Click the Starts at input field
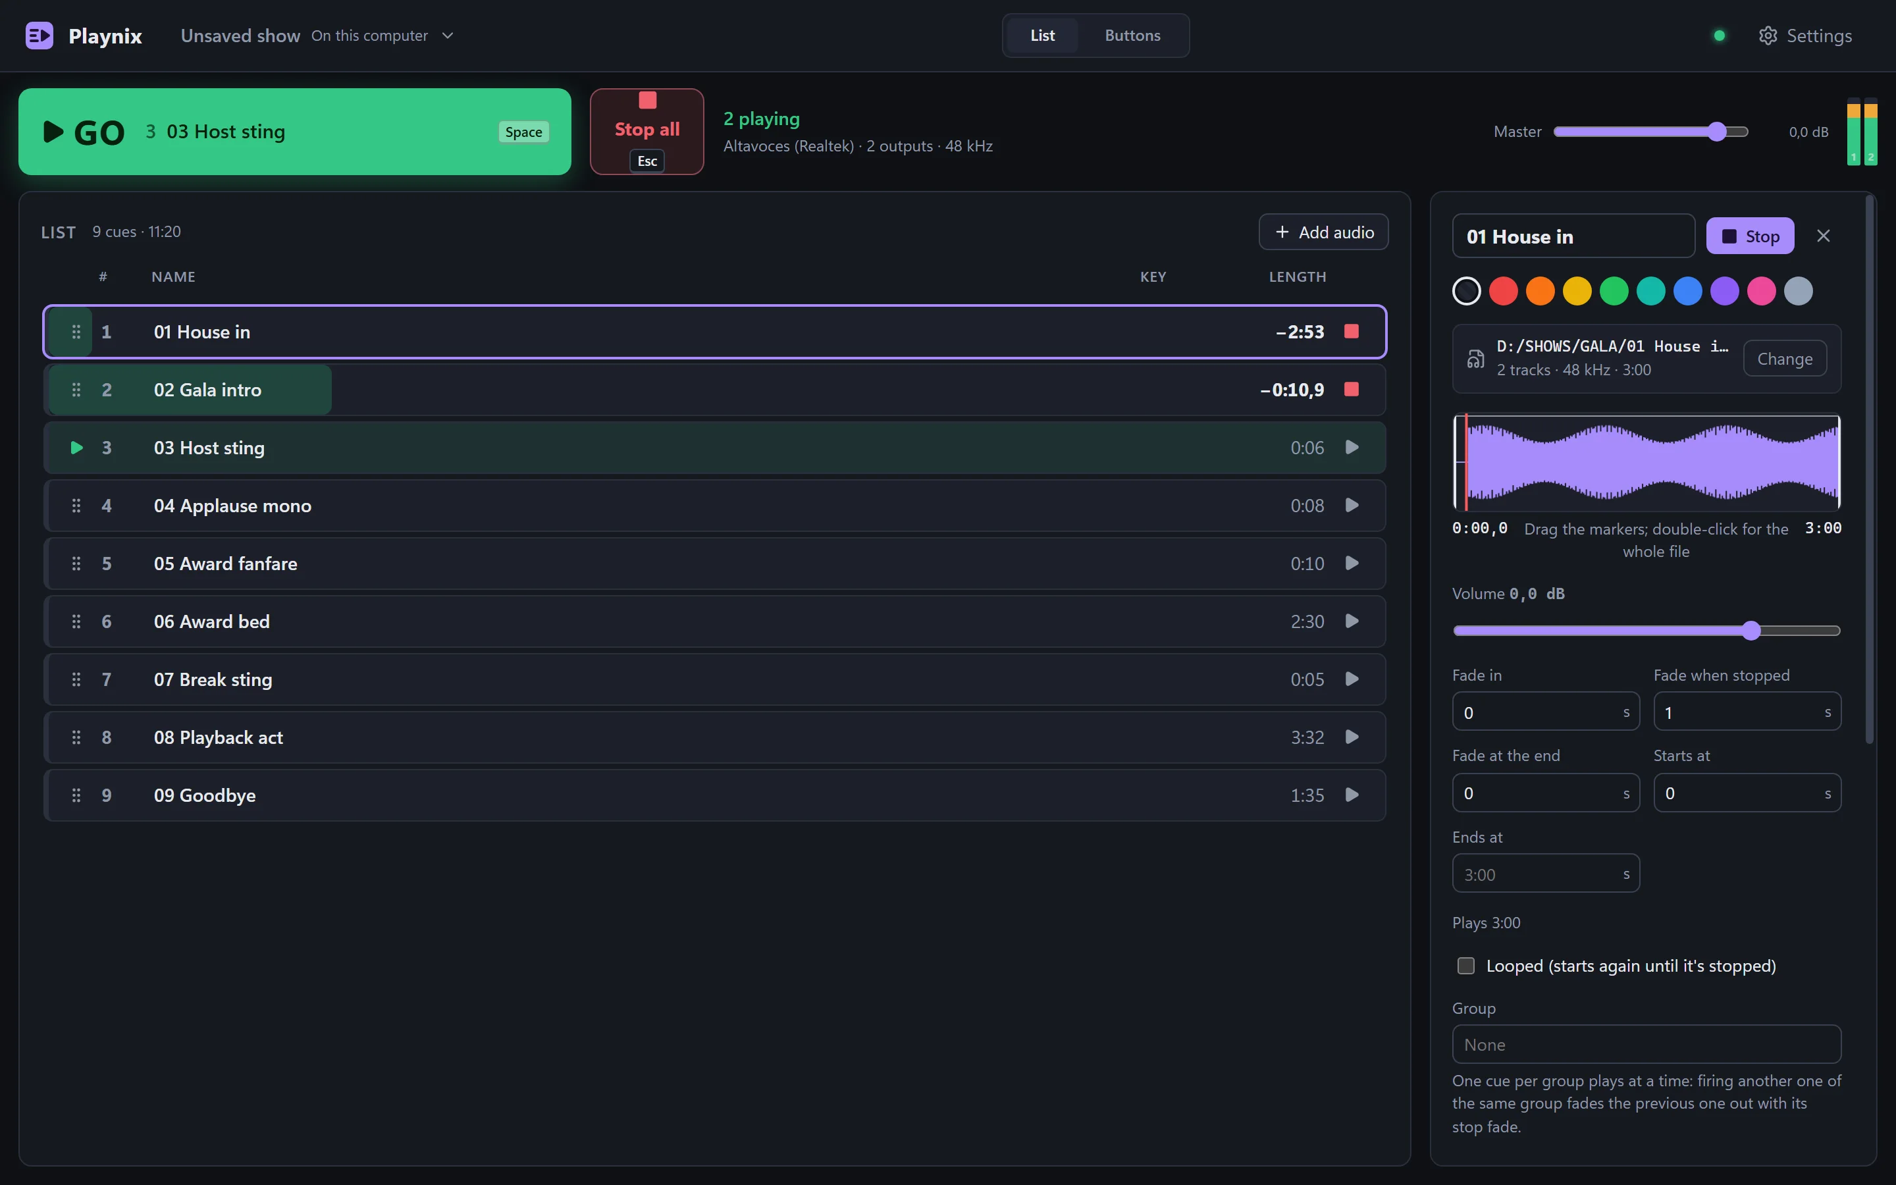The height and width of the screenshot is (1185, 1896). [1747, 793]
